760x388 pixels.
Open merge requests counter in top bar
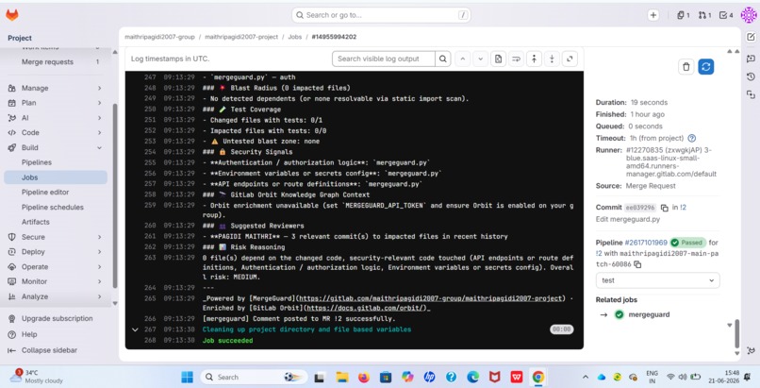(x=704, y=15)
